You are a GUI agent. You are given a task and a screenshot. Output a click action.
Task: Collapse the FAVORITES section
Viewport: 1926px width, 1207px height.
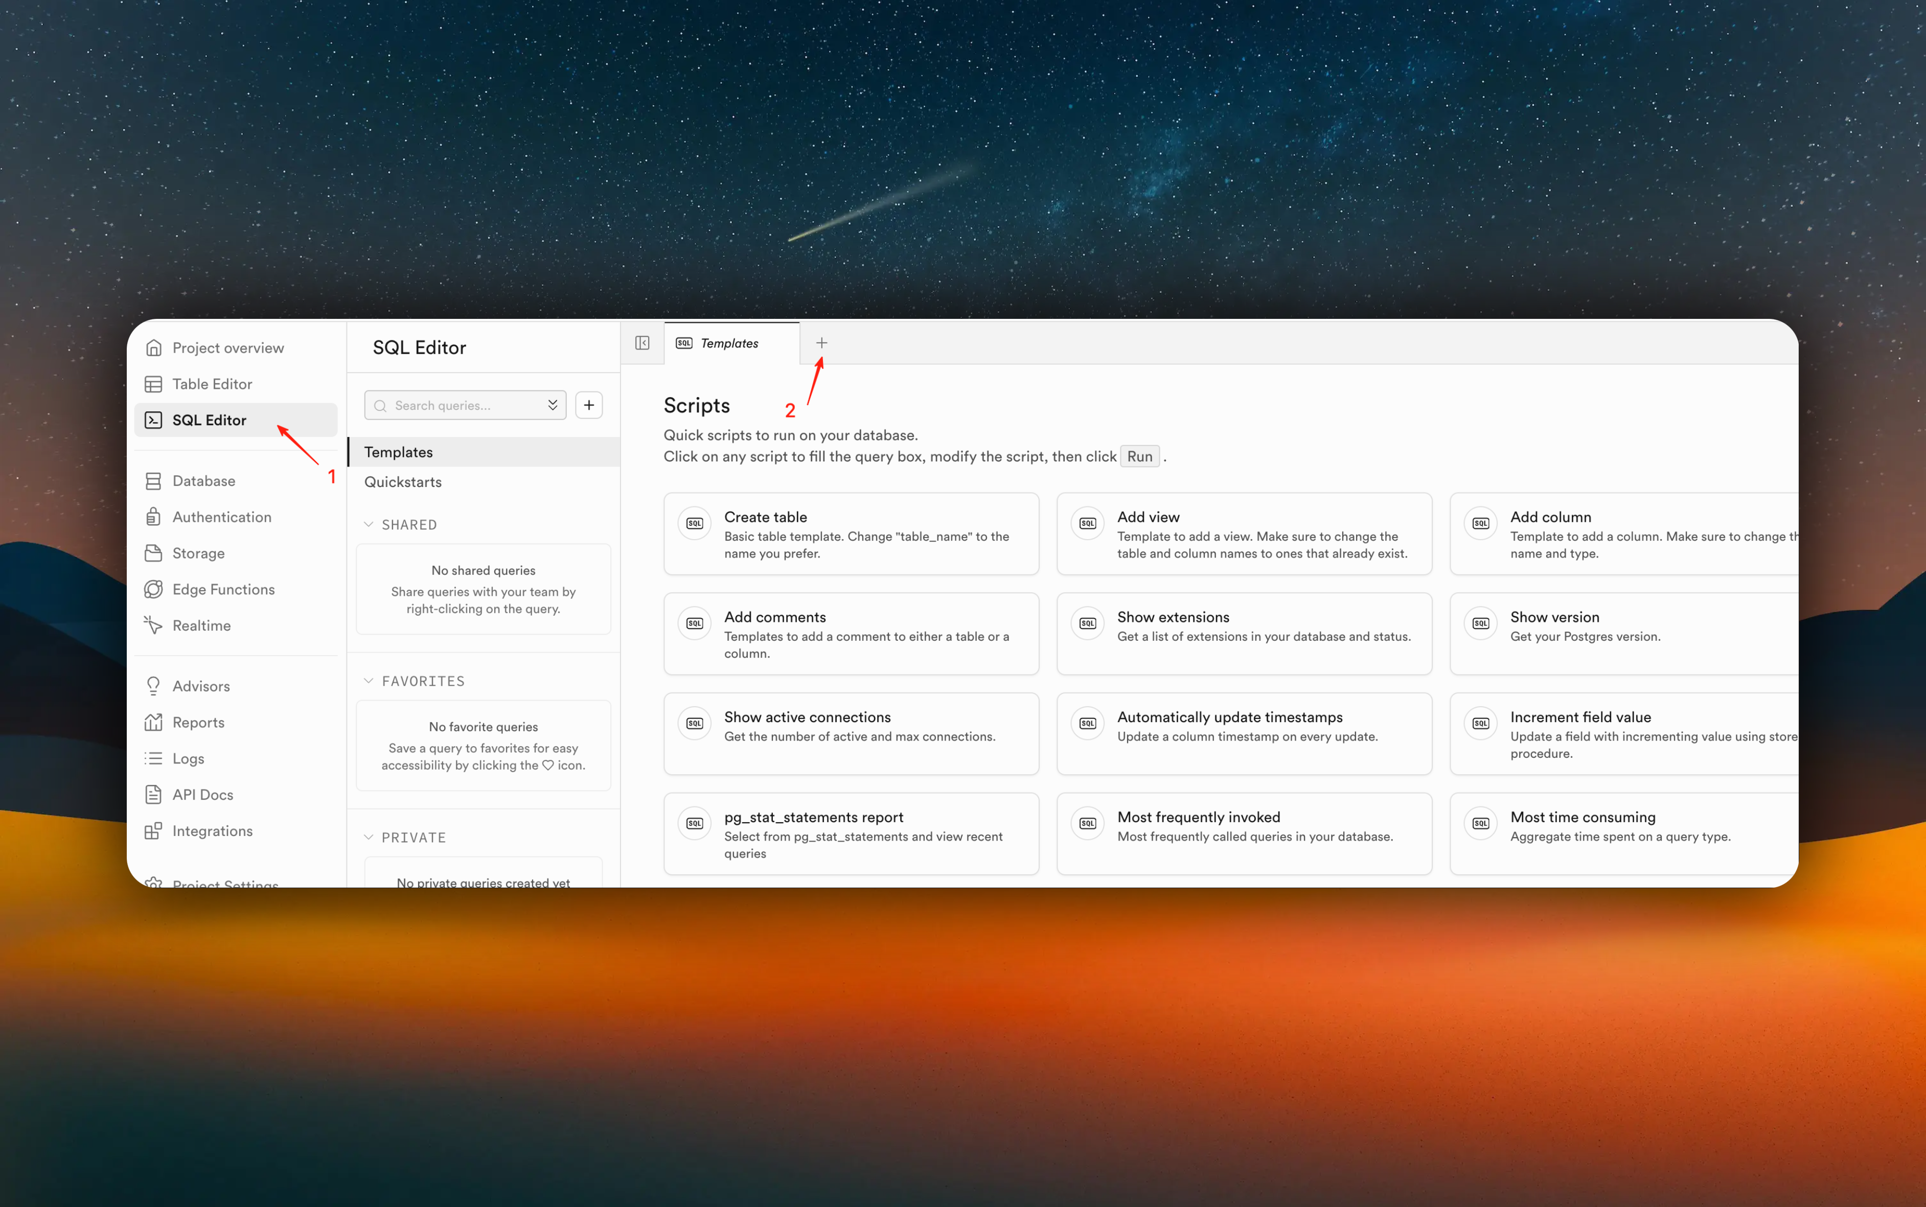point(369,681)
